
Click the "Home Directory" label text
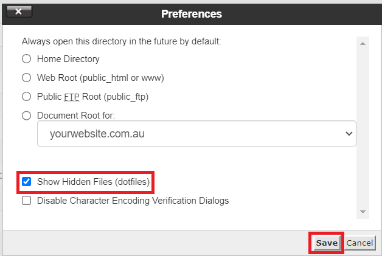[68, 60]
